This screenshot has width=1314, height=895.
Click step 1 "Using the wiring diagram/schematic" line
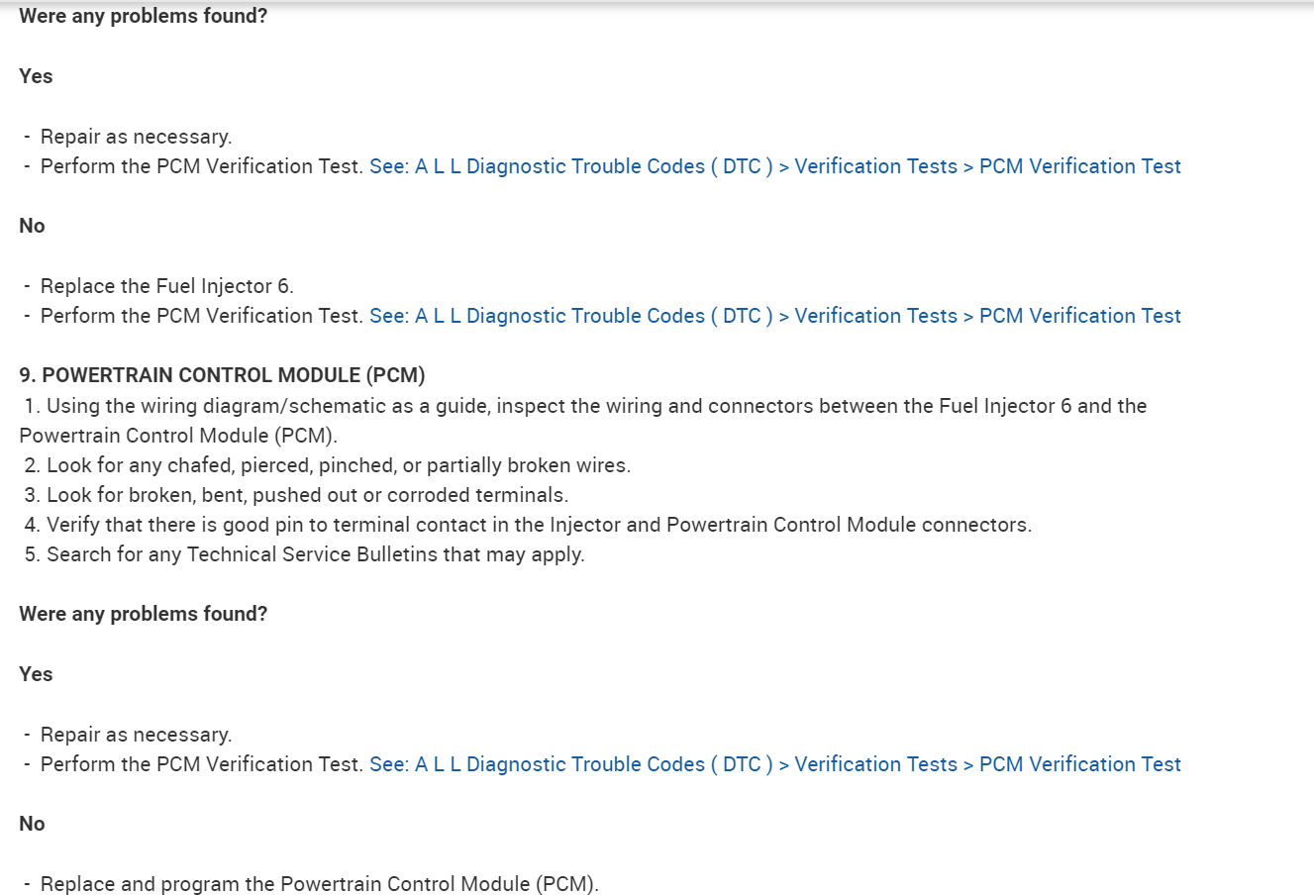[x=595, y=406]
